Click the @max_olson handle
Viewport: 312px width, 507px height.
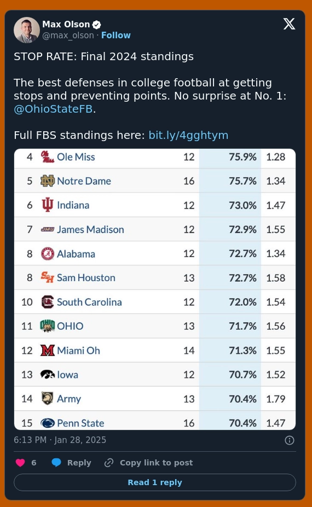coord(68,35)
